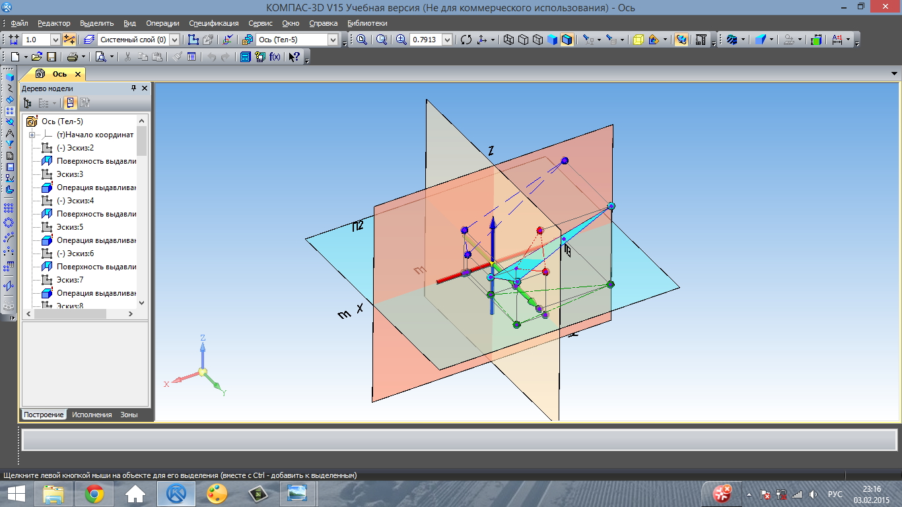
Task: Open the Variables f(x) icon
Action: [x=275, y=57]
